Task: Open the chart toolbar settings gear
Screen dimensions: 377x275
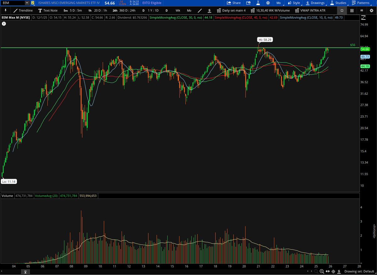Action: [x=371, y=10]
